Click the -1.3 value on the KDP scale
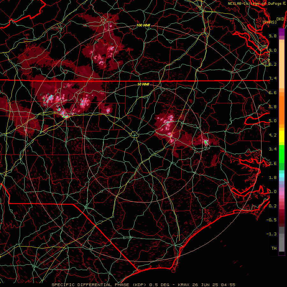 [x=271, y=234]
